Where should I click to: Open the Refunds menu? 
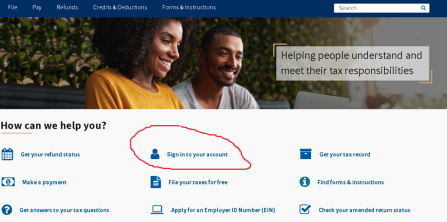[67, 7]
